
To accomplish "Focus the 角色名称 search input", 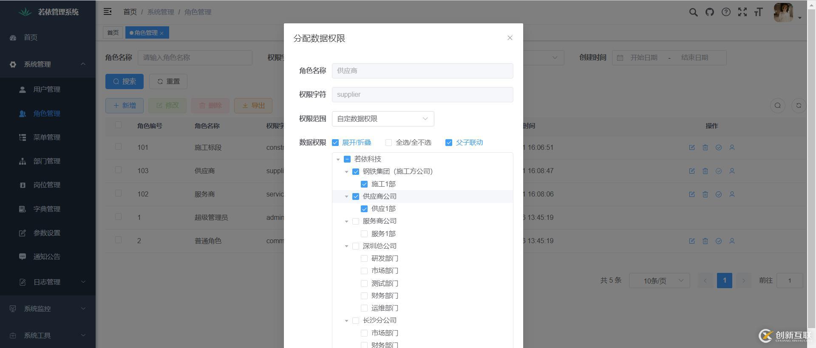I will (195, 58).
